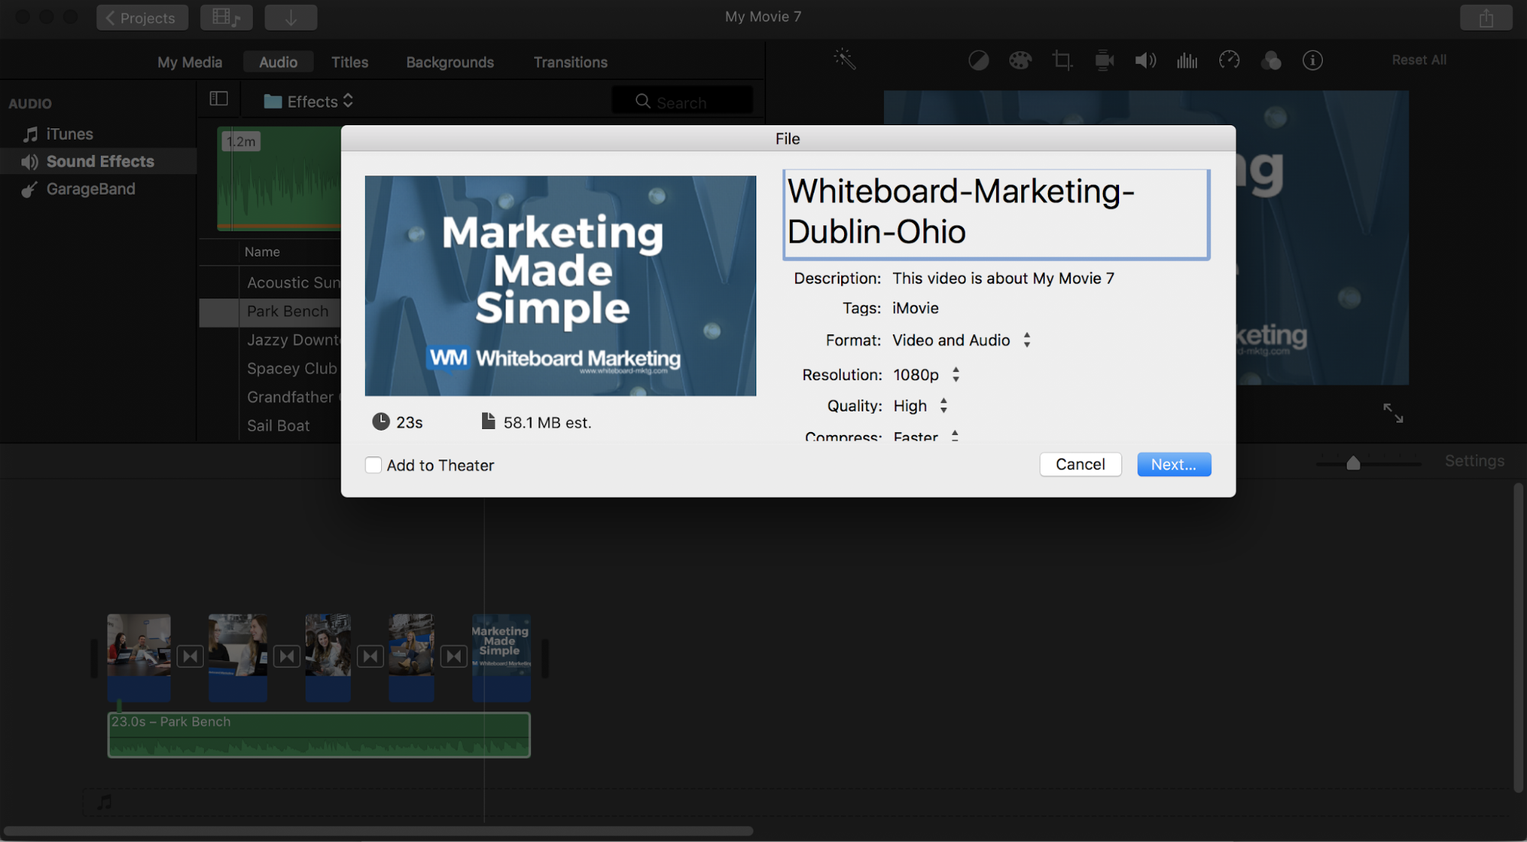The height and width of the screenshot is (842, 1527).
Task: Switch to My Media tab
Action: tap(189, 62)
